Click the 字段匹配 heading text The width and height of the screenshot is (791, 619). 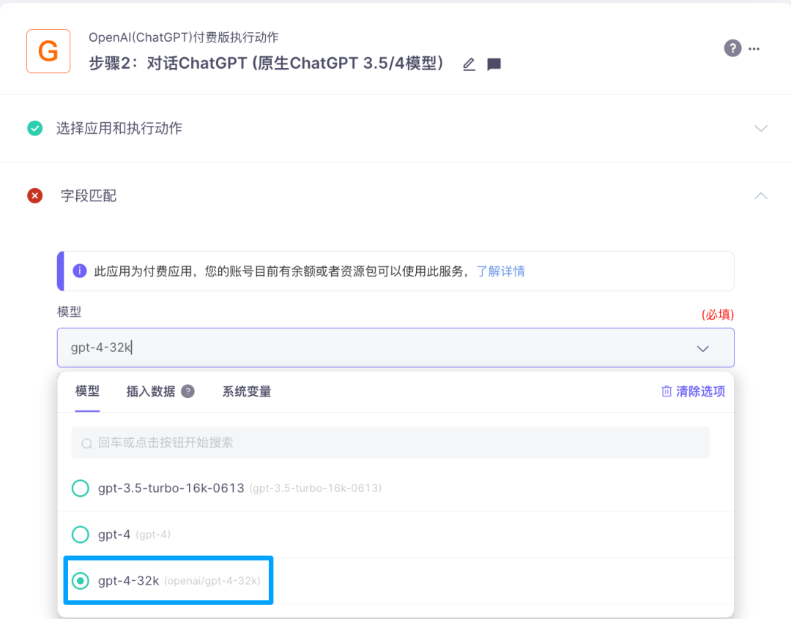click(89, 195)
